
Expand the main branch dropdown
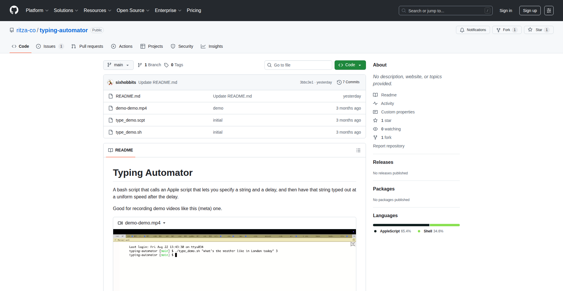click(118, 65)
